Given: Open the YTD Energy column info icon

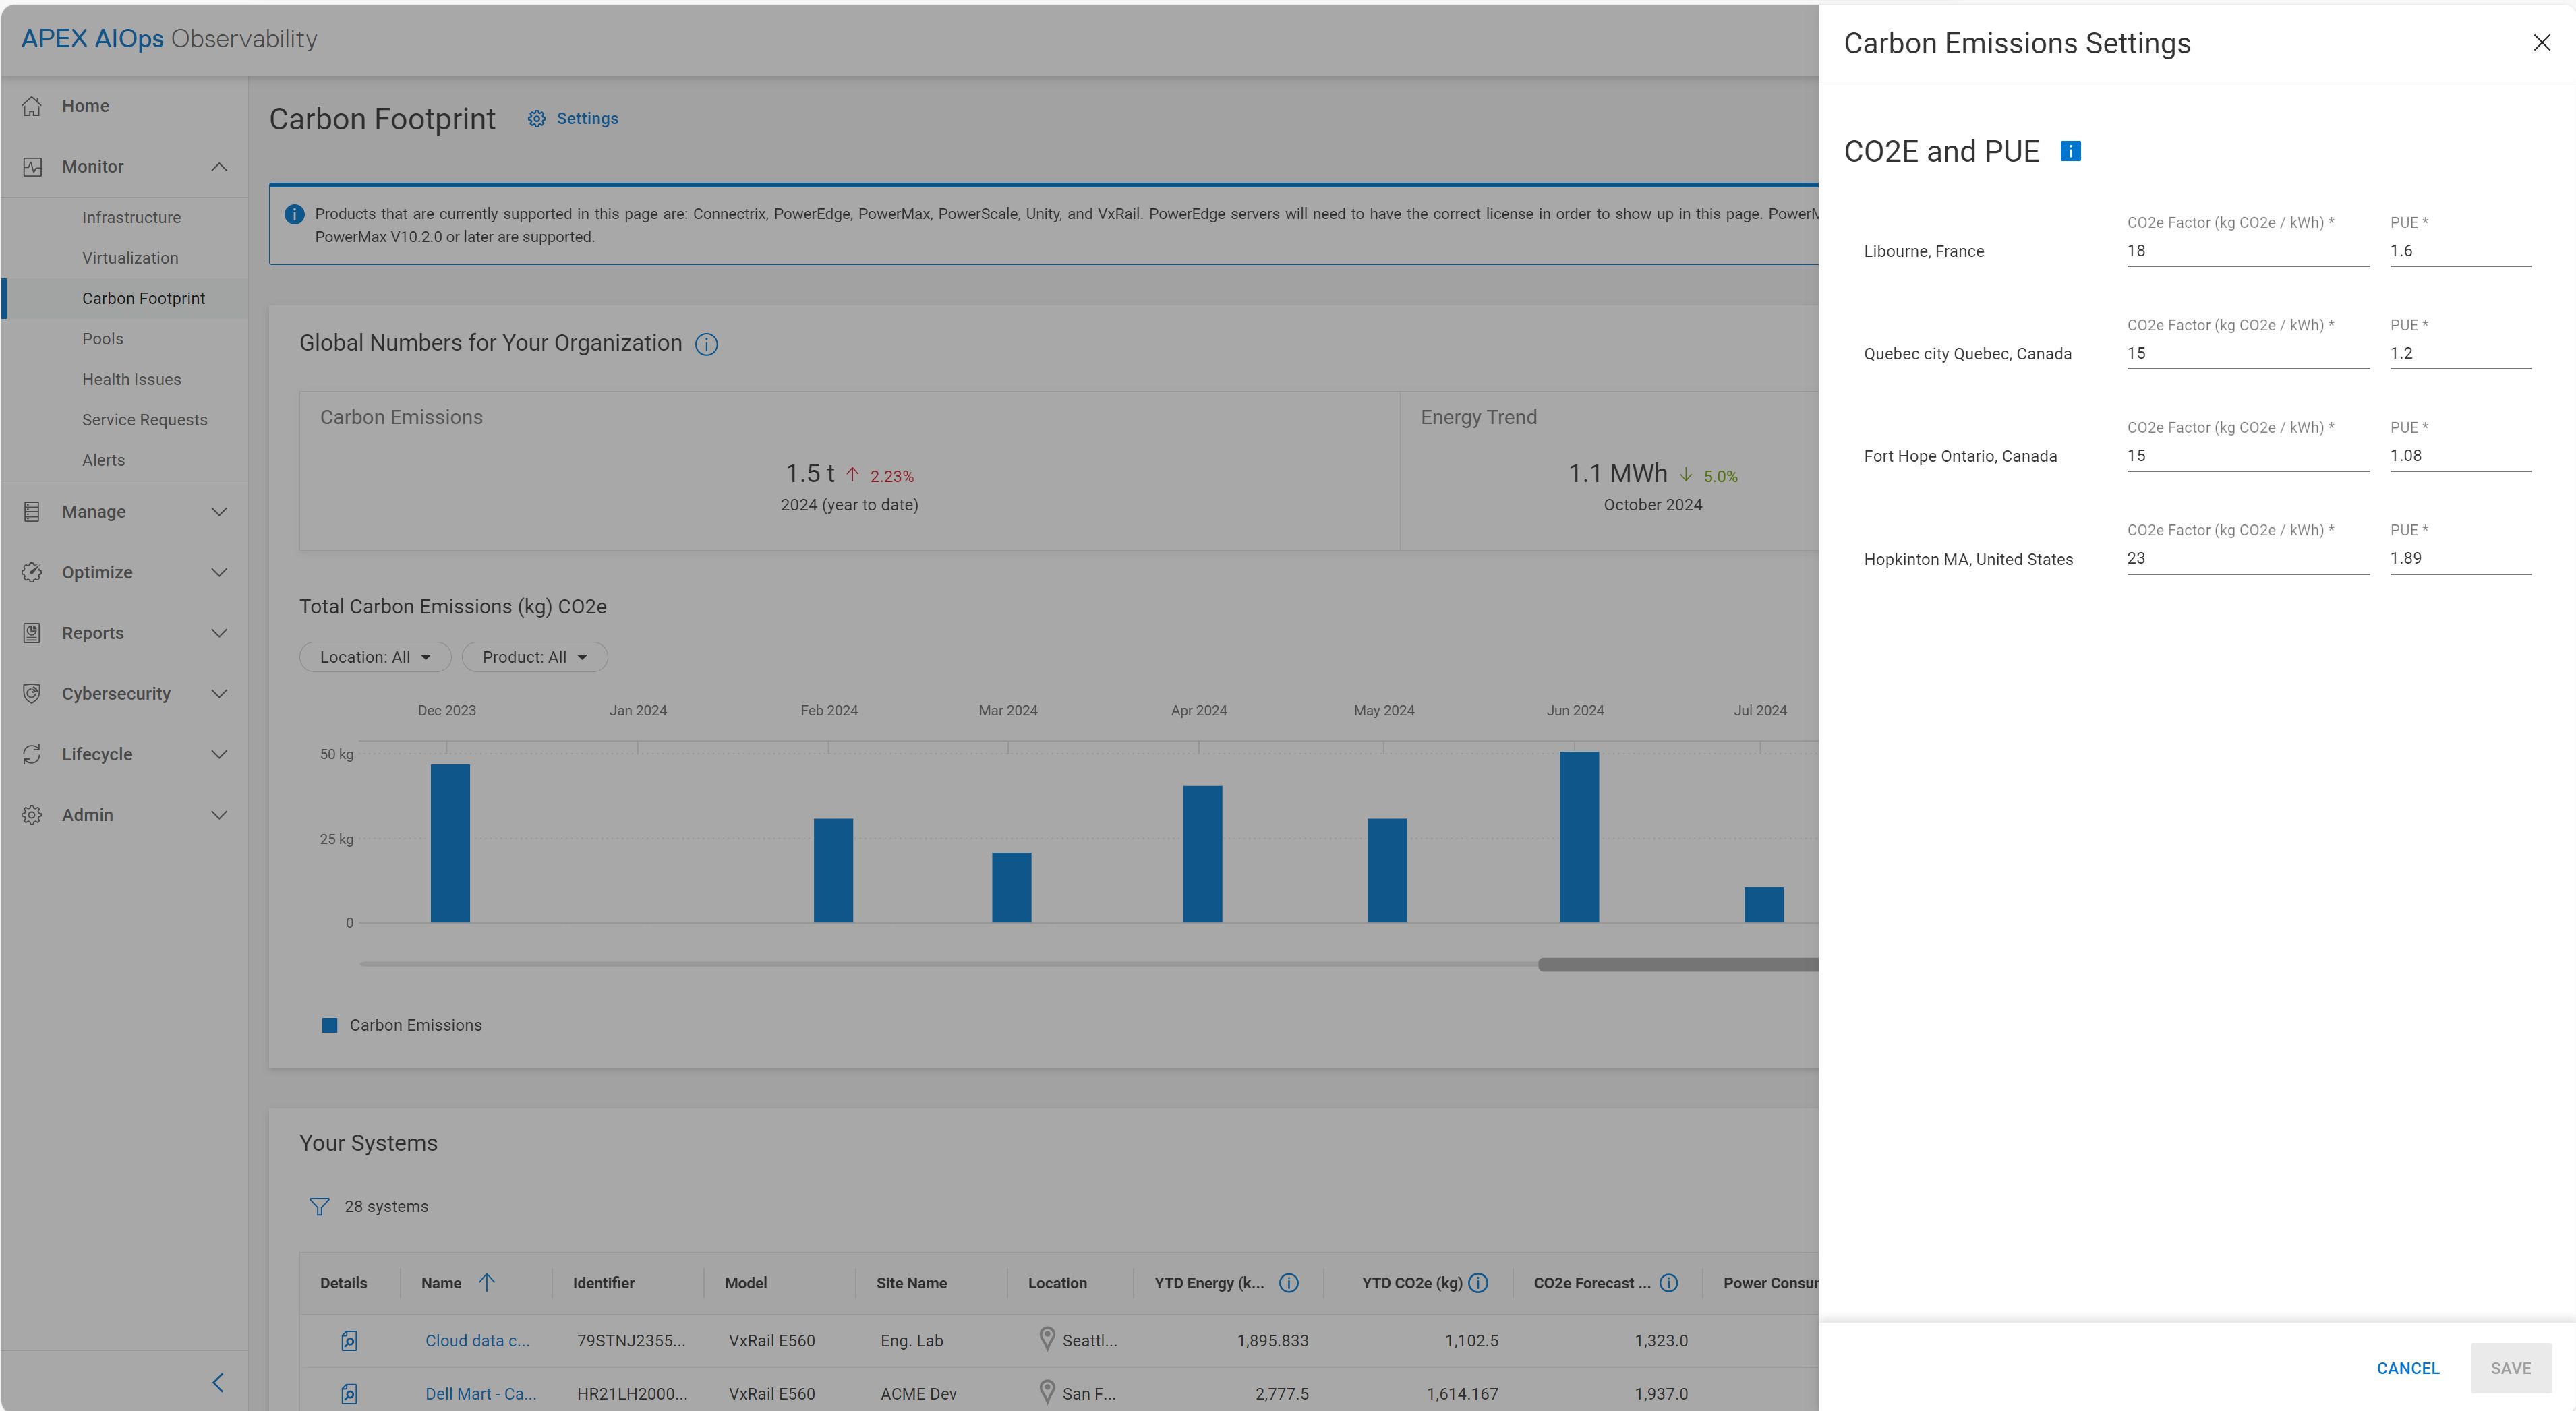Looking at the screenshot, I should point(1288,1283).
